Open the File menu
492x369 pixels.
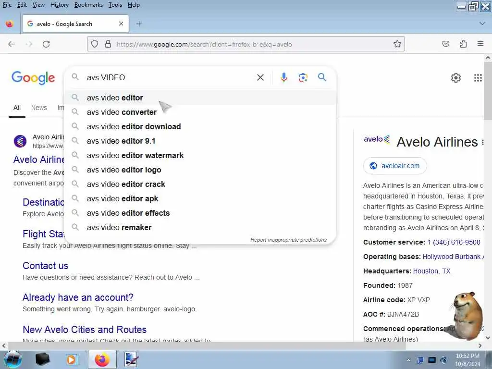pyautogui.click(x=7, y=5)
